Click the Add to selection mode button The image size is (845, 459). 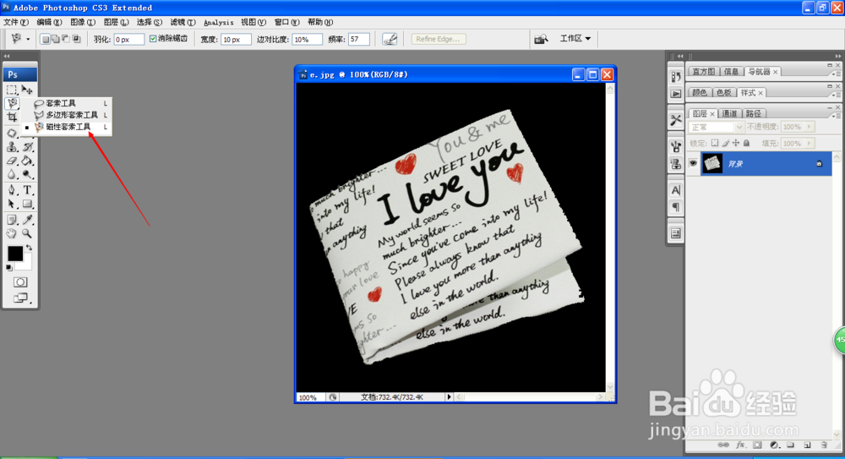click(56, 39)
